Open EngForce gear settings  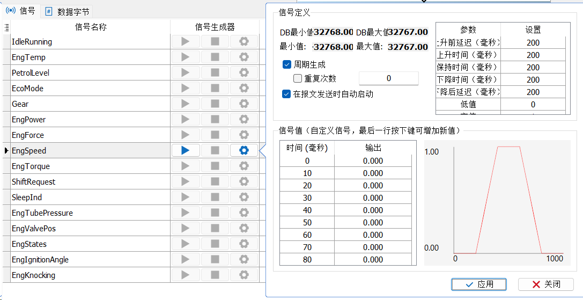[244, 135]
